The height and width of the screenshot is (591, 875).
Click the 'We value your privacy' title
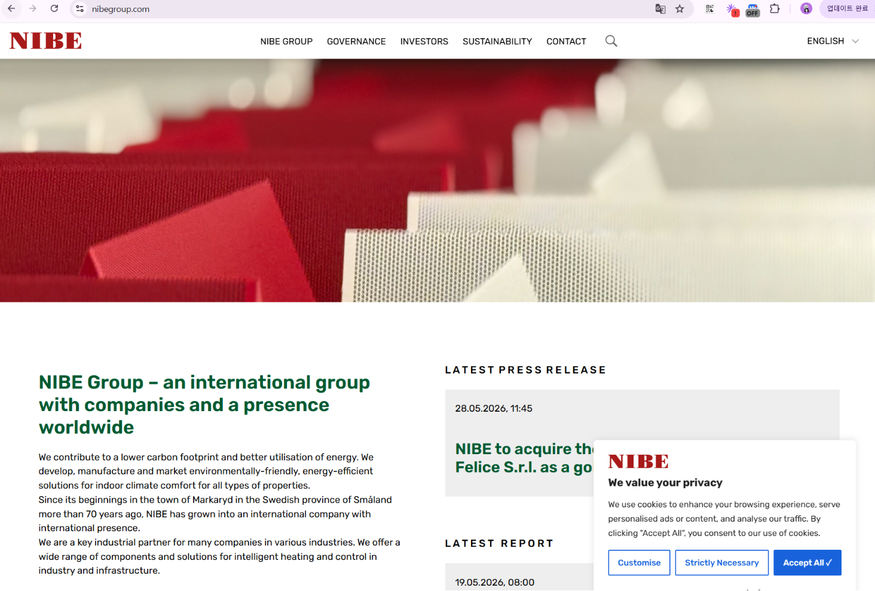[665, 483]
